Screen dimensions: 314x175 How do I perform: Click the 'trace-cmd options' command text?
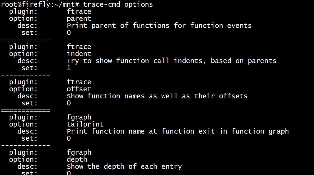click(x=118, y=4)
